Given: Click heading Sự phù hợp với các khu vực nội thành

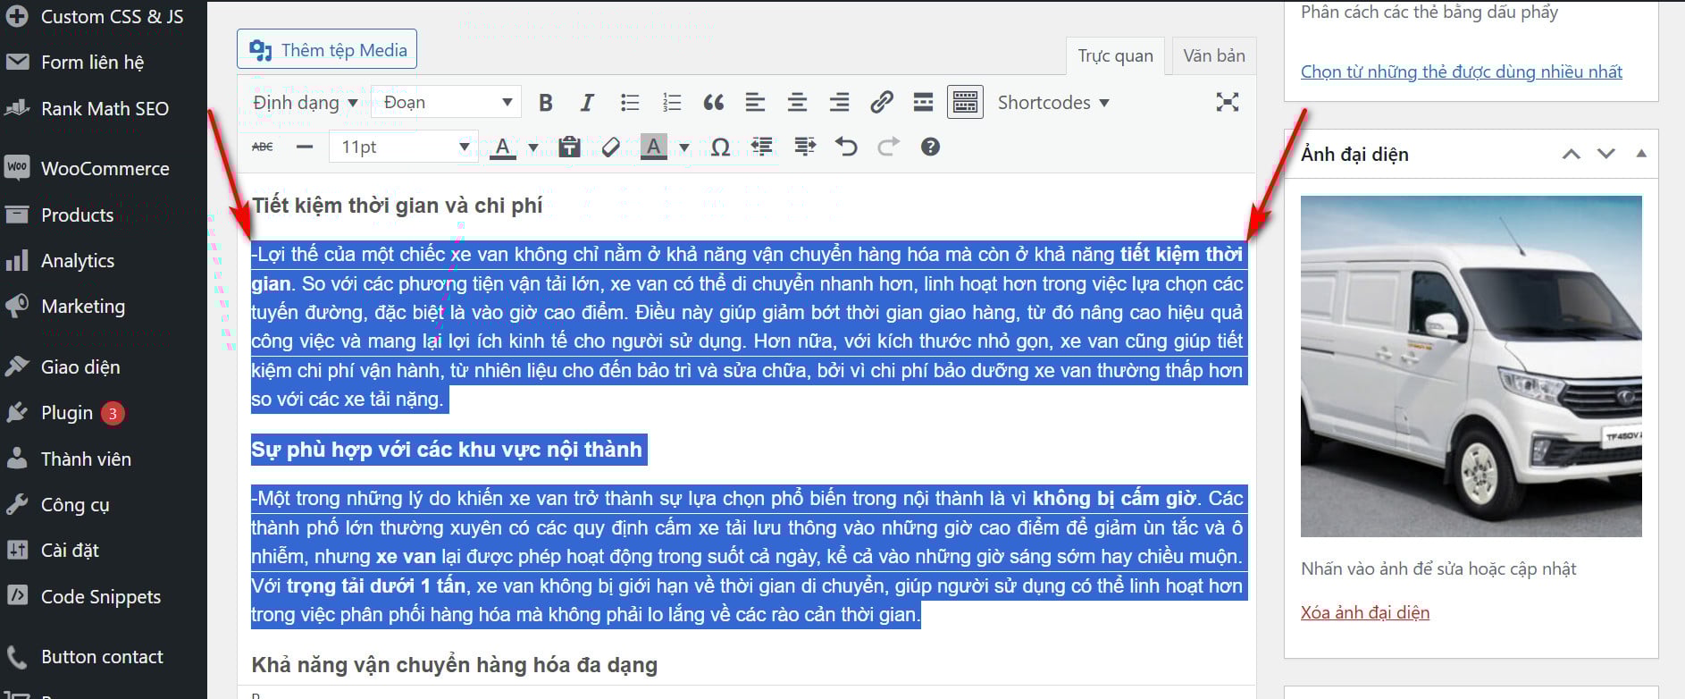Looking at the screenshot, I should coord(447,450).
